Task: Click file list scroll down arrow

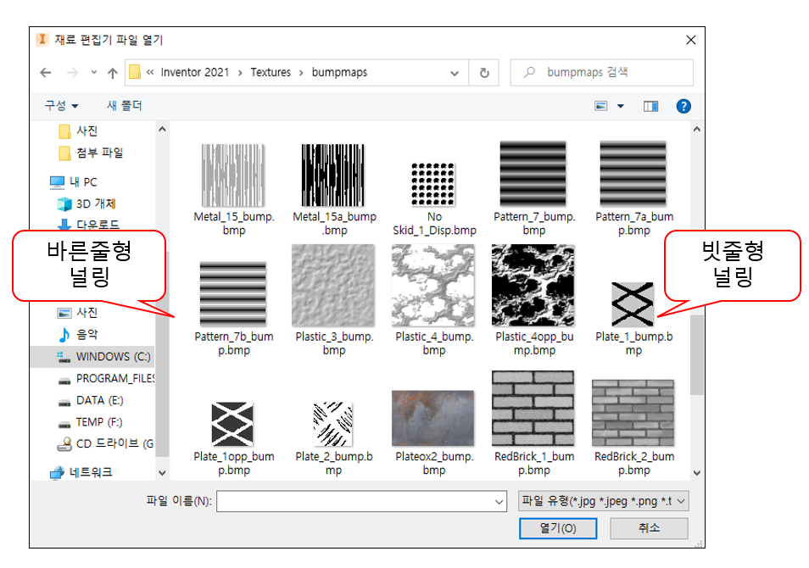Action: pos(697,472)
